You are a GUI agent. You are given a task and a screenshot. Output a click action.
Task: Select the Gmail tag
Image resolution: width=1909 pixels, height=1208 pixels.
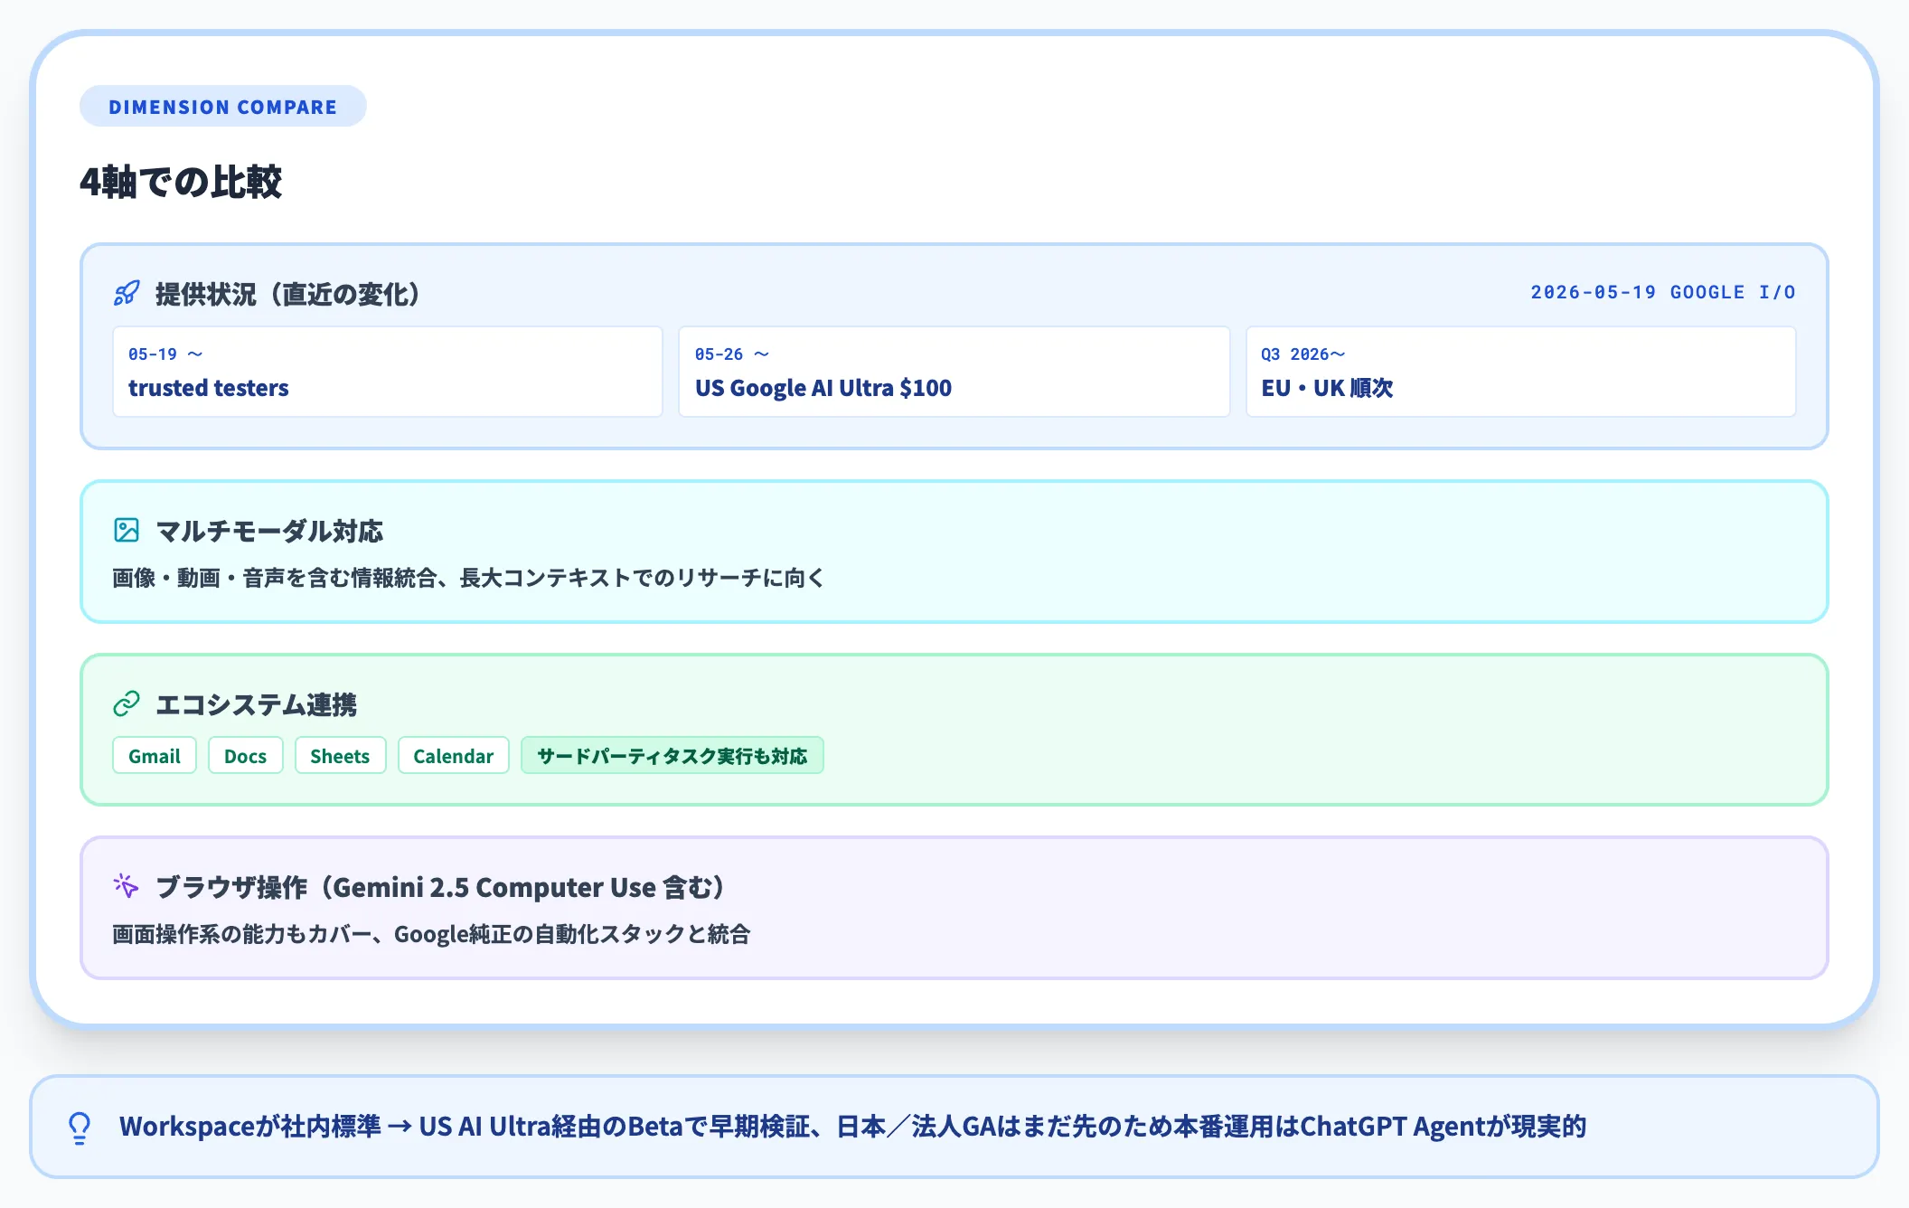(x=155, y=756)
